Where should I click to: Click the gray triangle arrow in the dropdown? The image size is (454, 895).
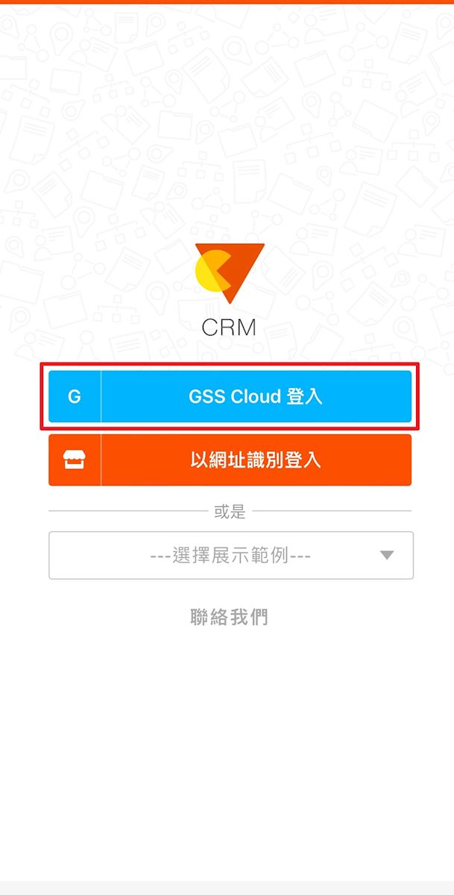click(x=386, y=555)
